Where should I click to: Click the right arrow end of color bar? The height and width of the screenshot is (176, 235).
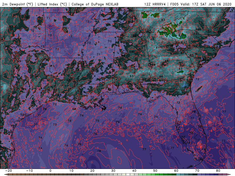tap(229, 174)
